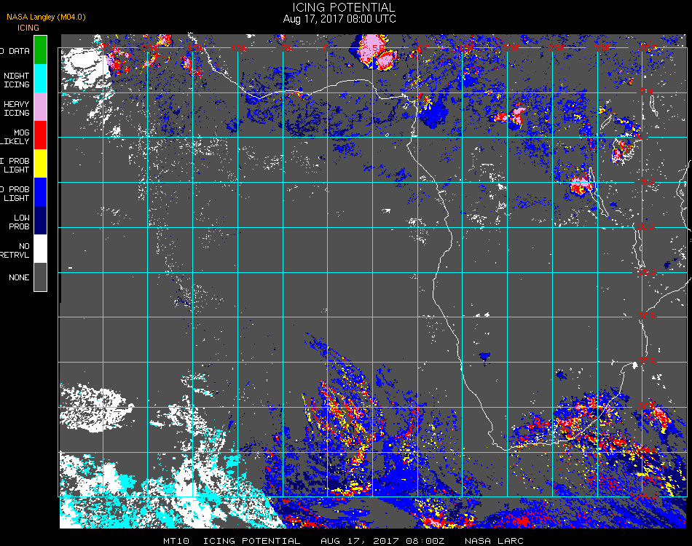692x546 pixels.
Task: Click the dark navy LOW PROB swatch
Action: (x=40, y=221)
